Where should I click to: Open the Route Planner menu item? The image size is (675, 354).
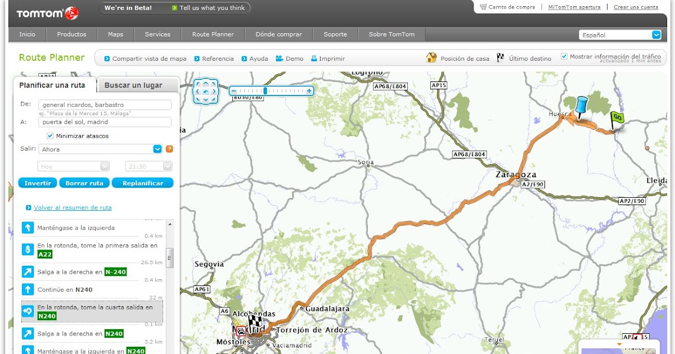[213, 34]
